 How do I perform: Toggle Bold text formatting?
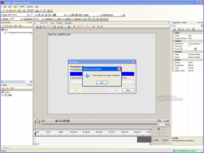tap(39, 15)
